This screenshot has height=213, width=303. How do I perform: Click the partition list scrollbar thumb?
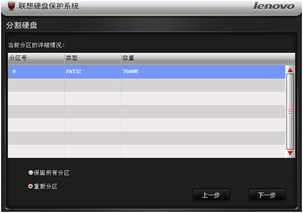[x=290, y=112]
